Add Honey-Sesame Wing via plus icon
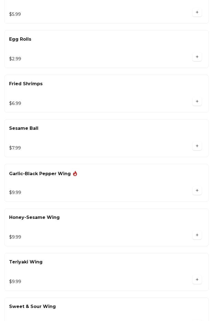The height and width of the screenshot is (321, 213). click(197, 235)
